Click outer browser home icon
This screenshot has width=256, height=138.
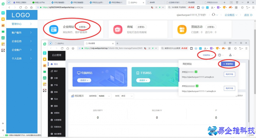[26, 7]
